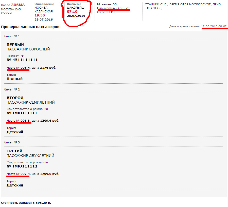Select passenger name ПЕРВЫЙ
The height and width of the screenshot is (207, 228).
[x=15, y=45]
